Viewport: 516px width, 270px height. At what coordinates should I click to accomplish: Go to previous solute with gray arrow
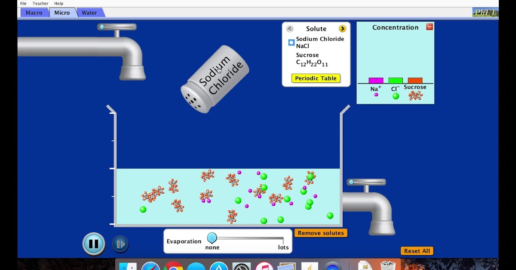(290, 29)
